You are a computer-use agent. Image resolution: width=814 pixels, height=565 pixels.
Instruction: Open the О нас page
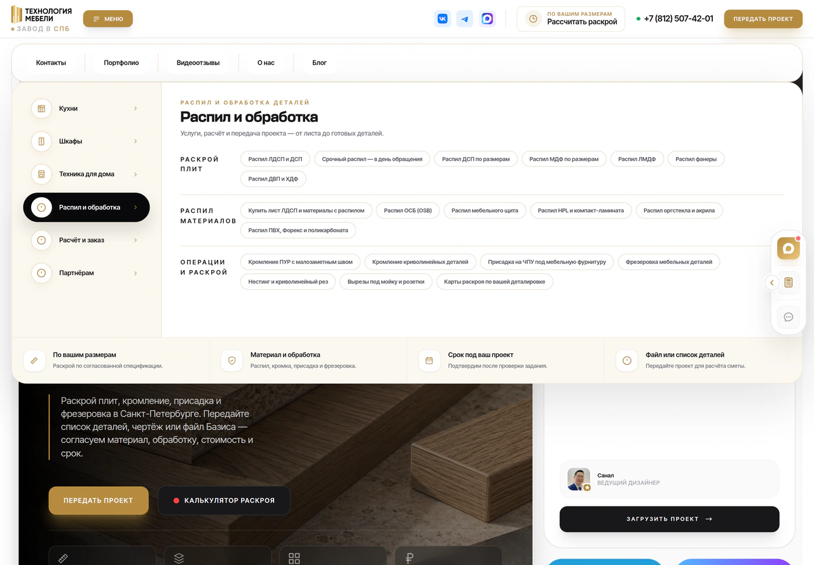tap(266, 63)
